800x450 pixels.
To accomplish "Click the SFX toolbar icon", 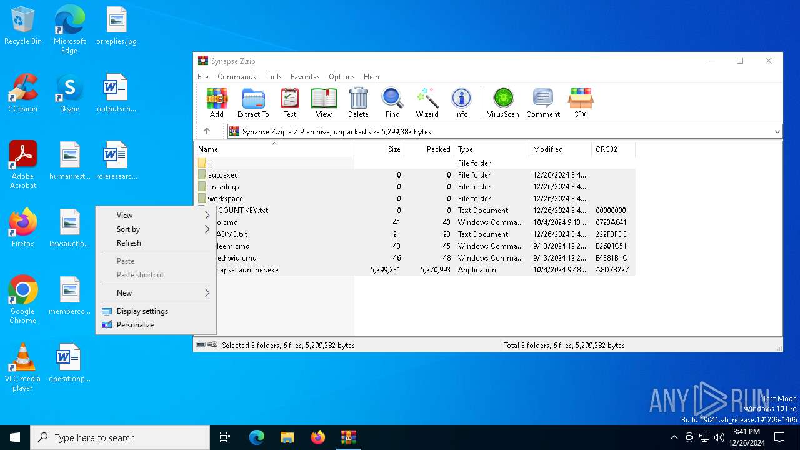I will point(581,102).
